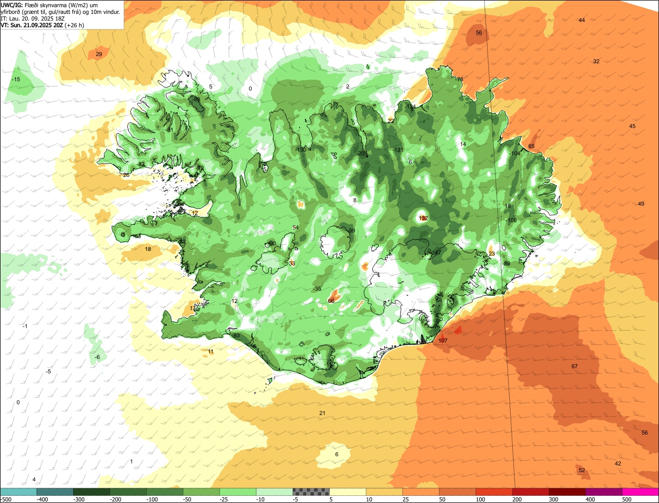Click the map value -131
659x503 pixels.
tap(397, 150)
